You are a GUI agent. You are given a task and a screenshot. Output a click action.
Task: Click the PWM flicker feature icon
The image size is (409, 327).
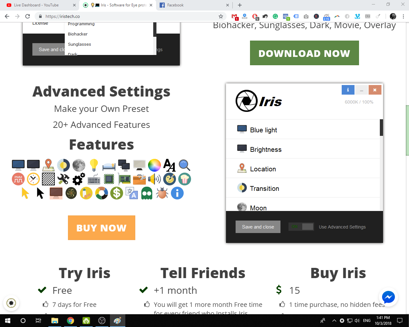18,179
